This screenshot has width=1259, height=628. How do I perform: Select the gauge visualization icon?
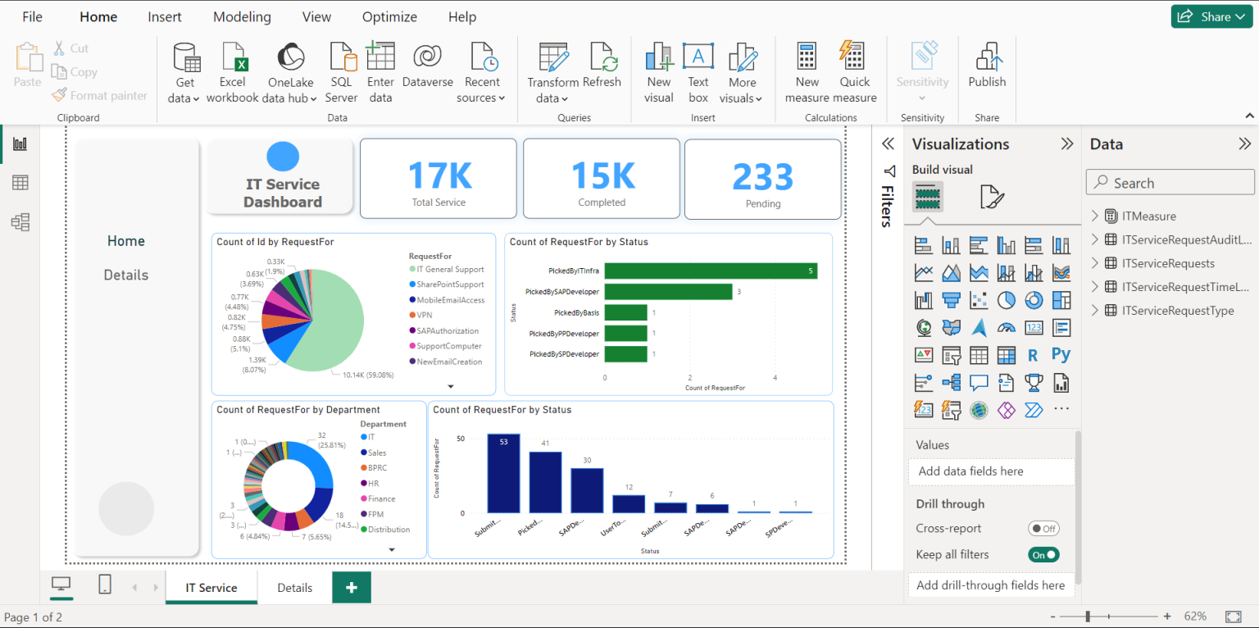click(x=1006, y=327)
